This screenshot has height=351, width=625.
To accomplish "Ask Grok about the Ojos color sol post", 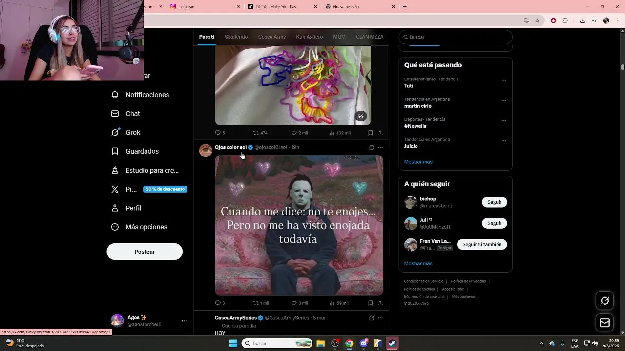I will (x=372, y=147).
